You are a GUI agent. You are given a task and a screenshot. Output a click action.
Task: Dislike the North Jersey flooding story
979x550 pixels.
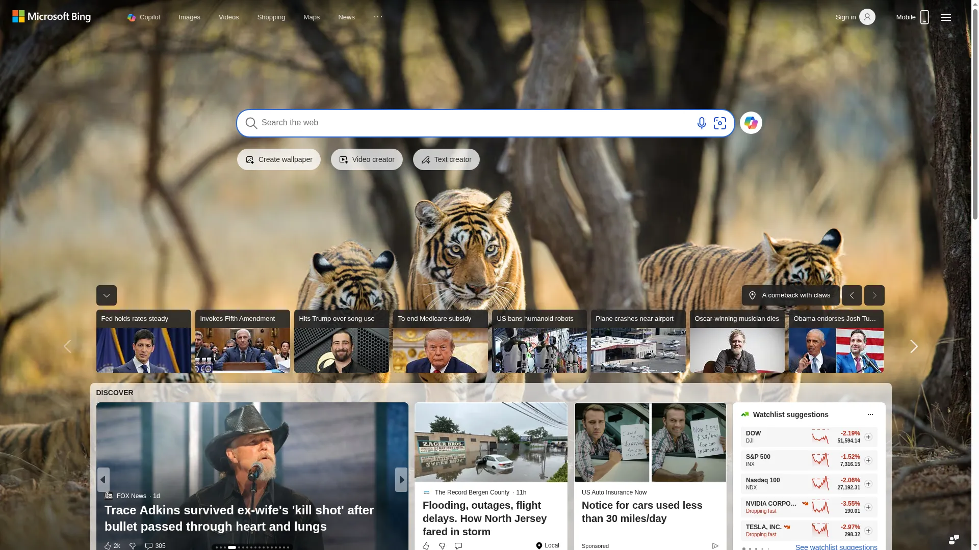(442, 546)
